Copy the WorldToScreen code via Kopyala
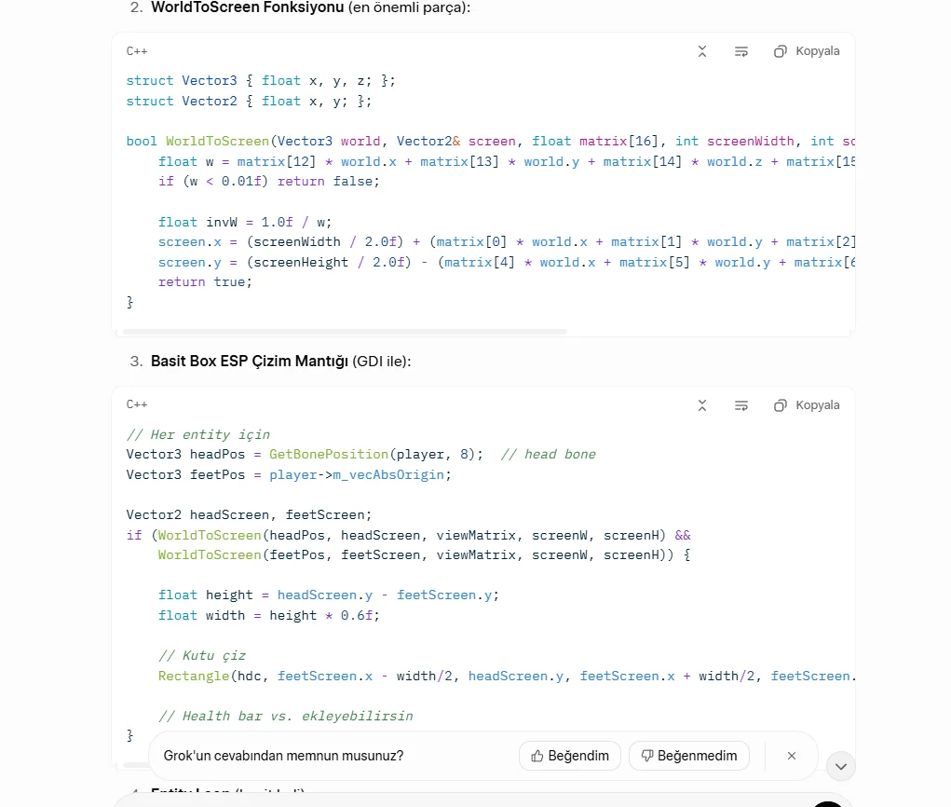The width and height of the screenshot is (951, 807). click(805, 51)
